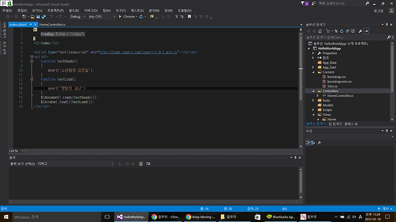Image resolution: width=396 pixels, height=222 pixels.
Task: Click the Find in Files toolbar icon
Action: pos(152,16)
